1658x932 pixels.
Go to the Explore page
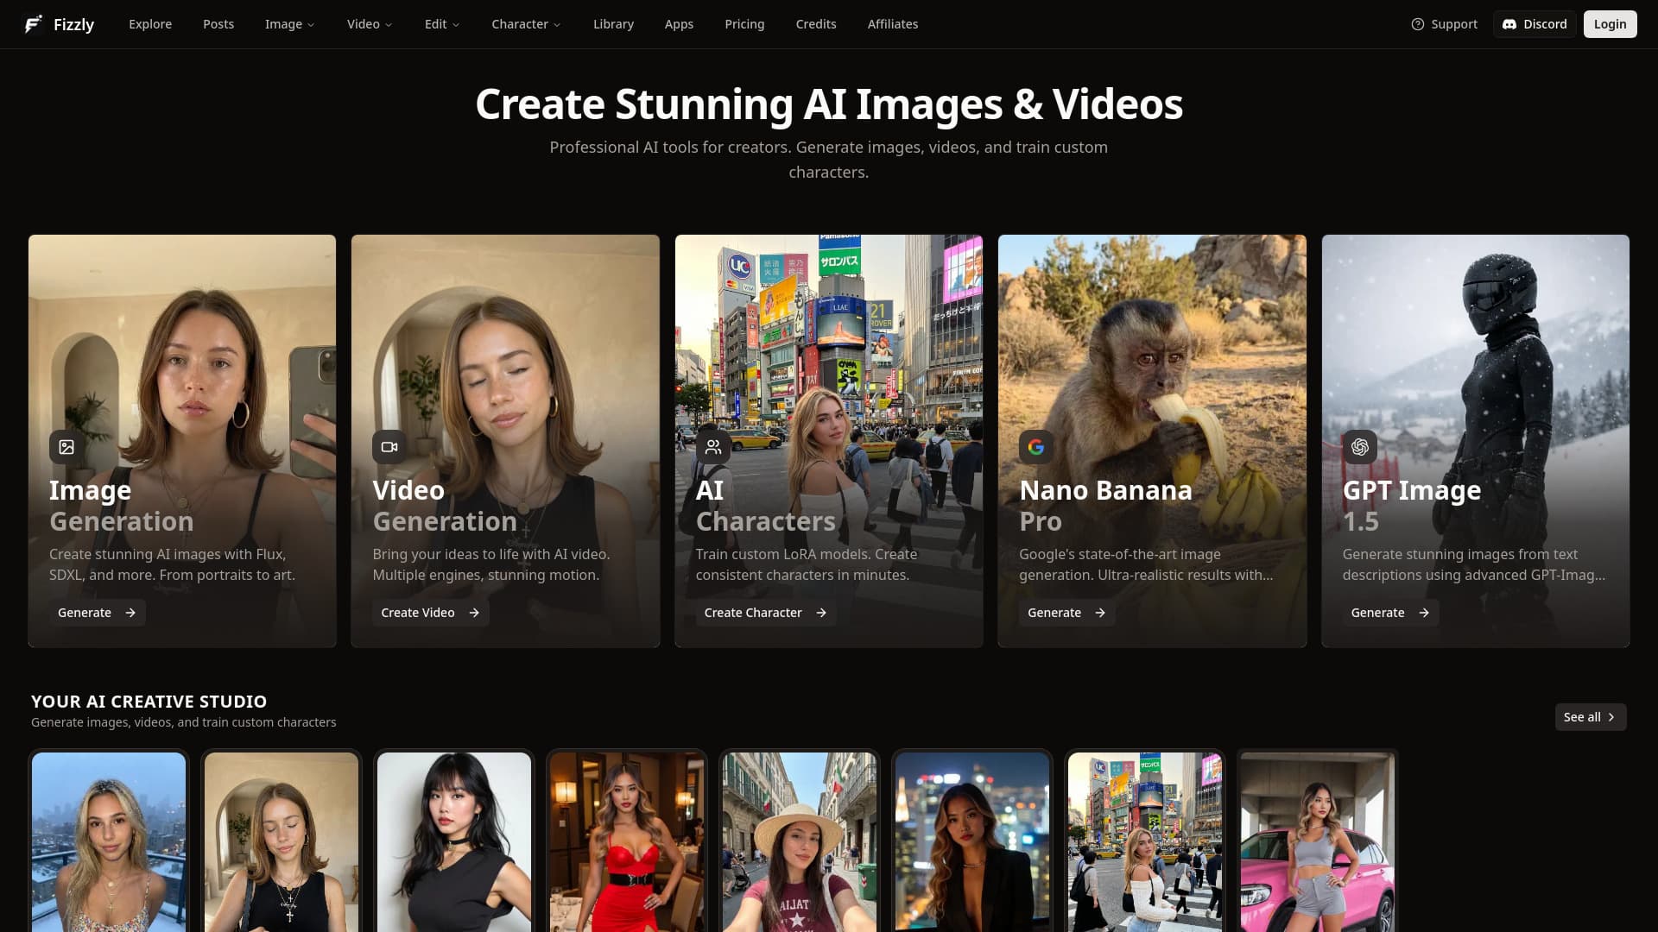(150, 24)
